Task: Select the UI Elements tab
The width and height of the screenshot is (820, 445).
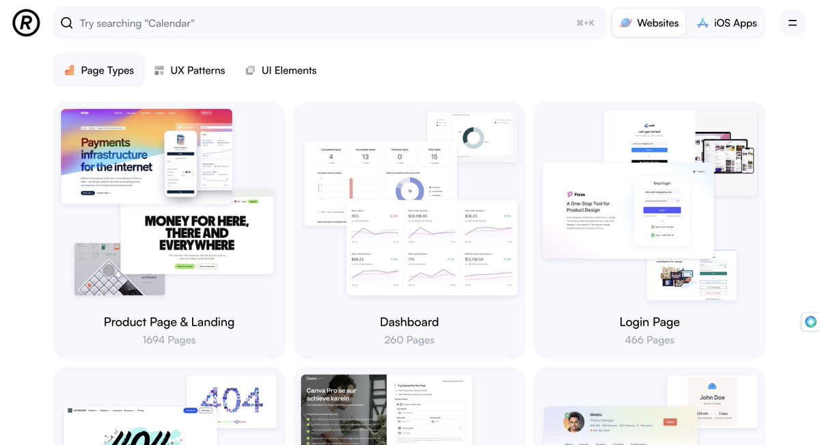Action: (x=281, y=70)
